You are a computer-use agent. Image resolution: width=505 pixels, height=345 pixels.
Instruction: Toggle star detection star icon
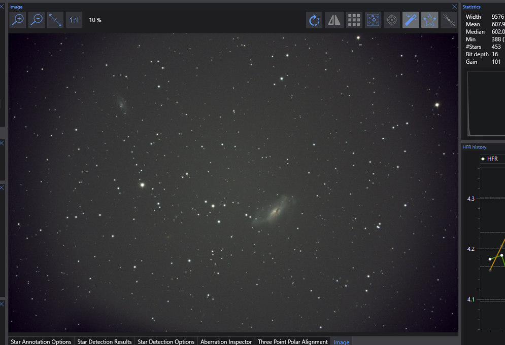430,20
